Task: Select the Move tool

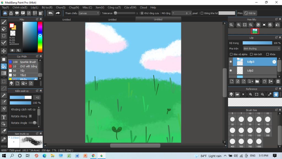Action: click(x=4, y=51)
